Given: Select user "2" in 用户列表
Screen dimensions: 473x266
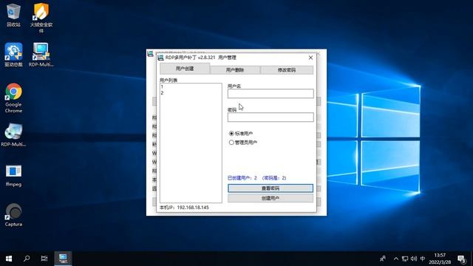Looking at the screenshot, I should [191, 93].
